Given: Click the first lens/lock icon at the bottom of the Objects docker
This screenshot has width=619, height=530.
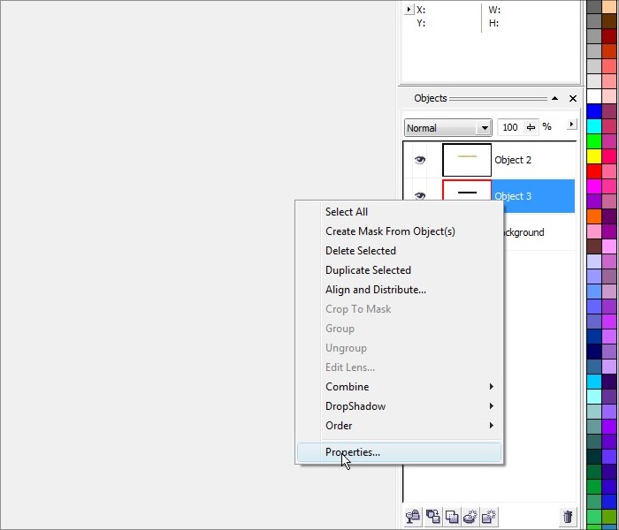Looking at the screenshot, I should click(x=412, y=517).
